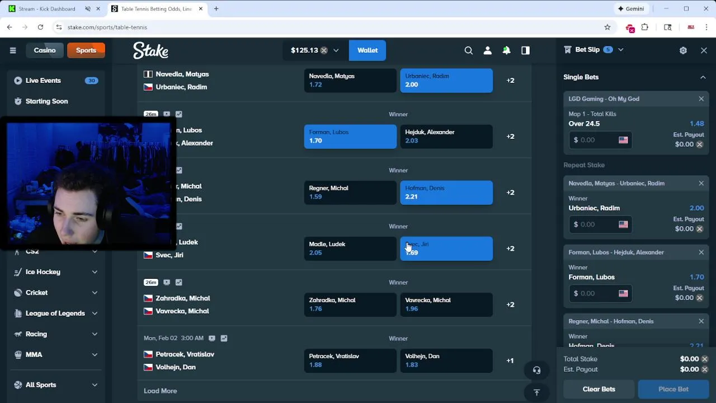
Task: Bookmark this page with the star icon
Action: tap(607, 27)
